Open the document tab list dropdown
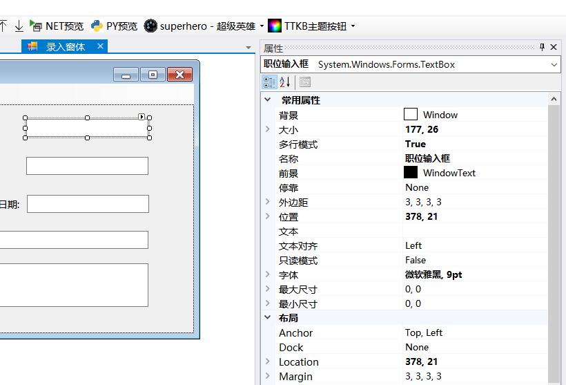The width and height of the screenshot is (566, 385). tap(248, 48)
